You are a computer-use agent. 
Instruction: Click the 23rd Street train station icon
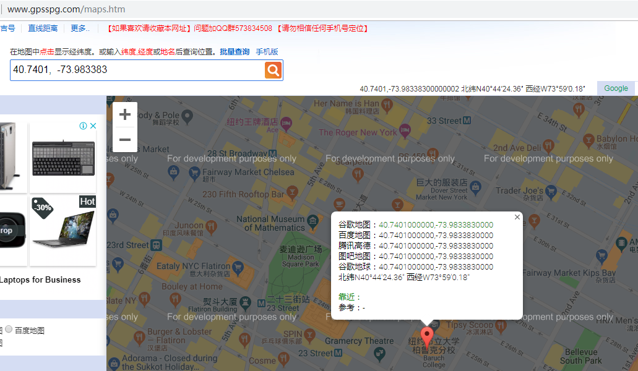(x=156, y=245)
